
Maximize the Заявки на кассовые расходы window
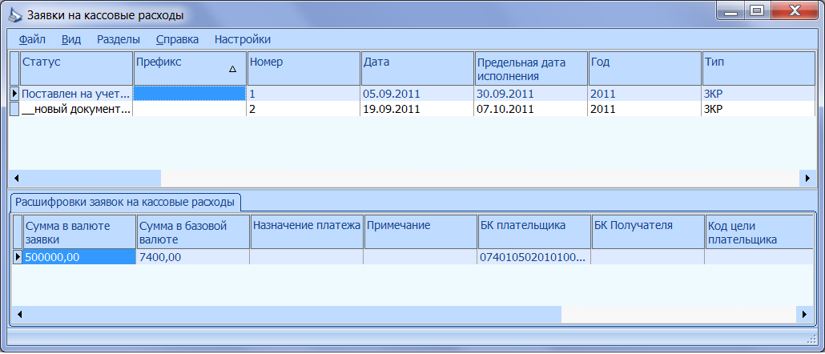pos(757,10)
